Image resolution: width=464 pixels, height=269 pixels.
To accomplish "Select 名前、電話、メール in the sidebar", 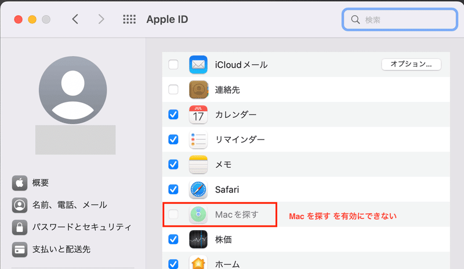I will coord(70,205).
